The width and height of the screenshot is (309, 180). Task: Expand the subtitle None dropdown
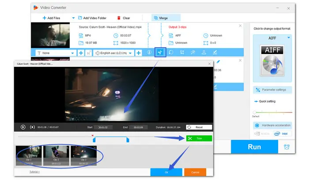click(72, 53)
